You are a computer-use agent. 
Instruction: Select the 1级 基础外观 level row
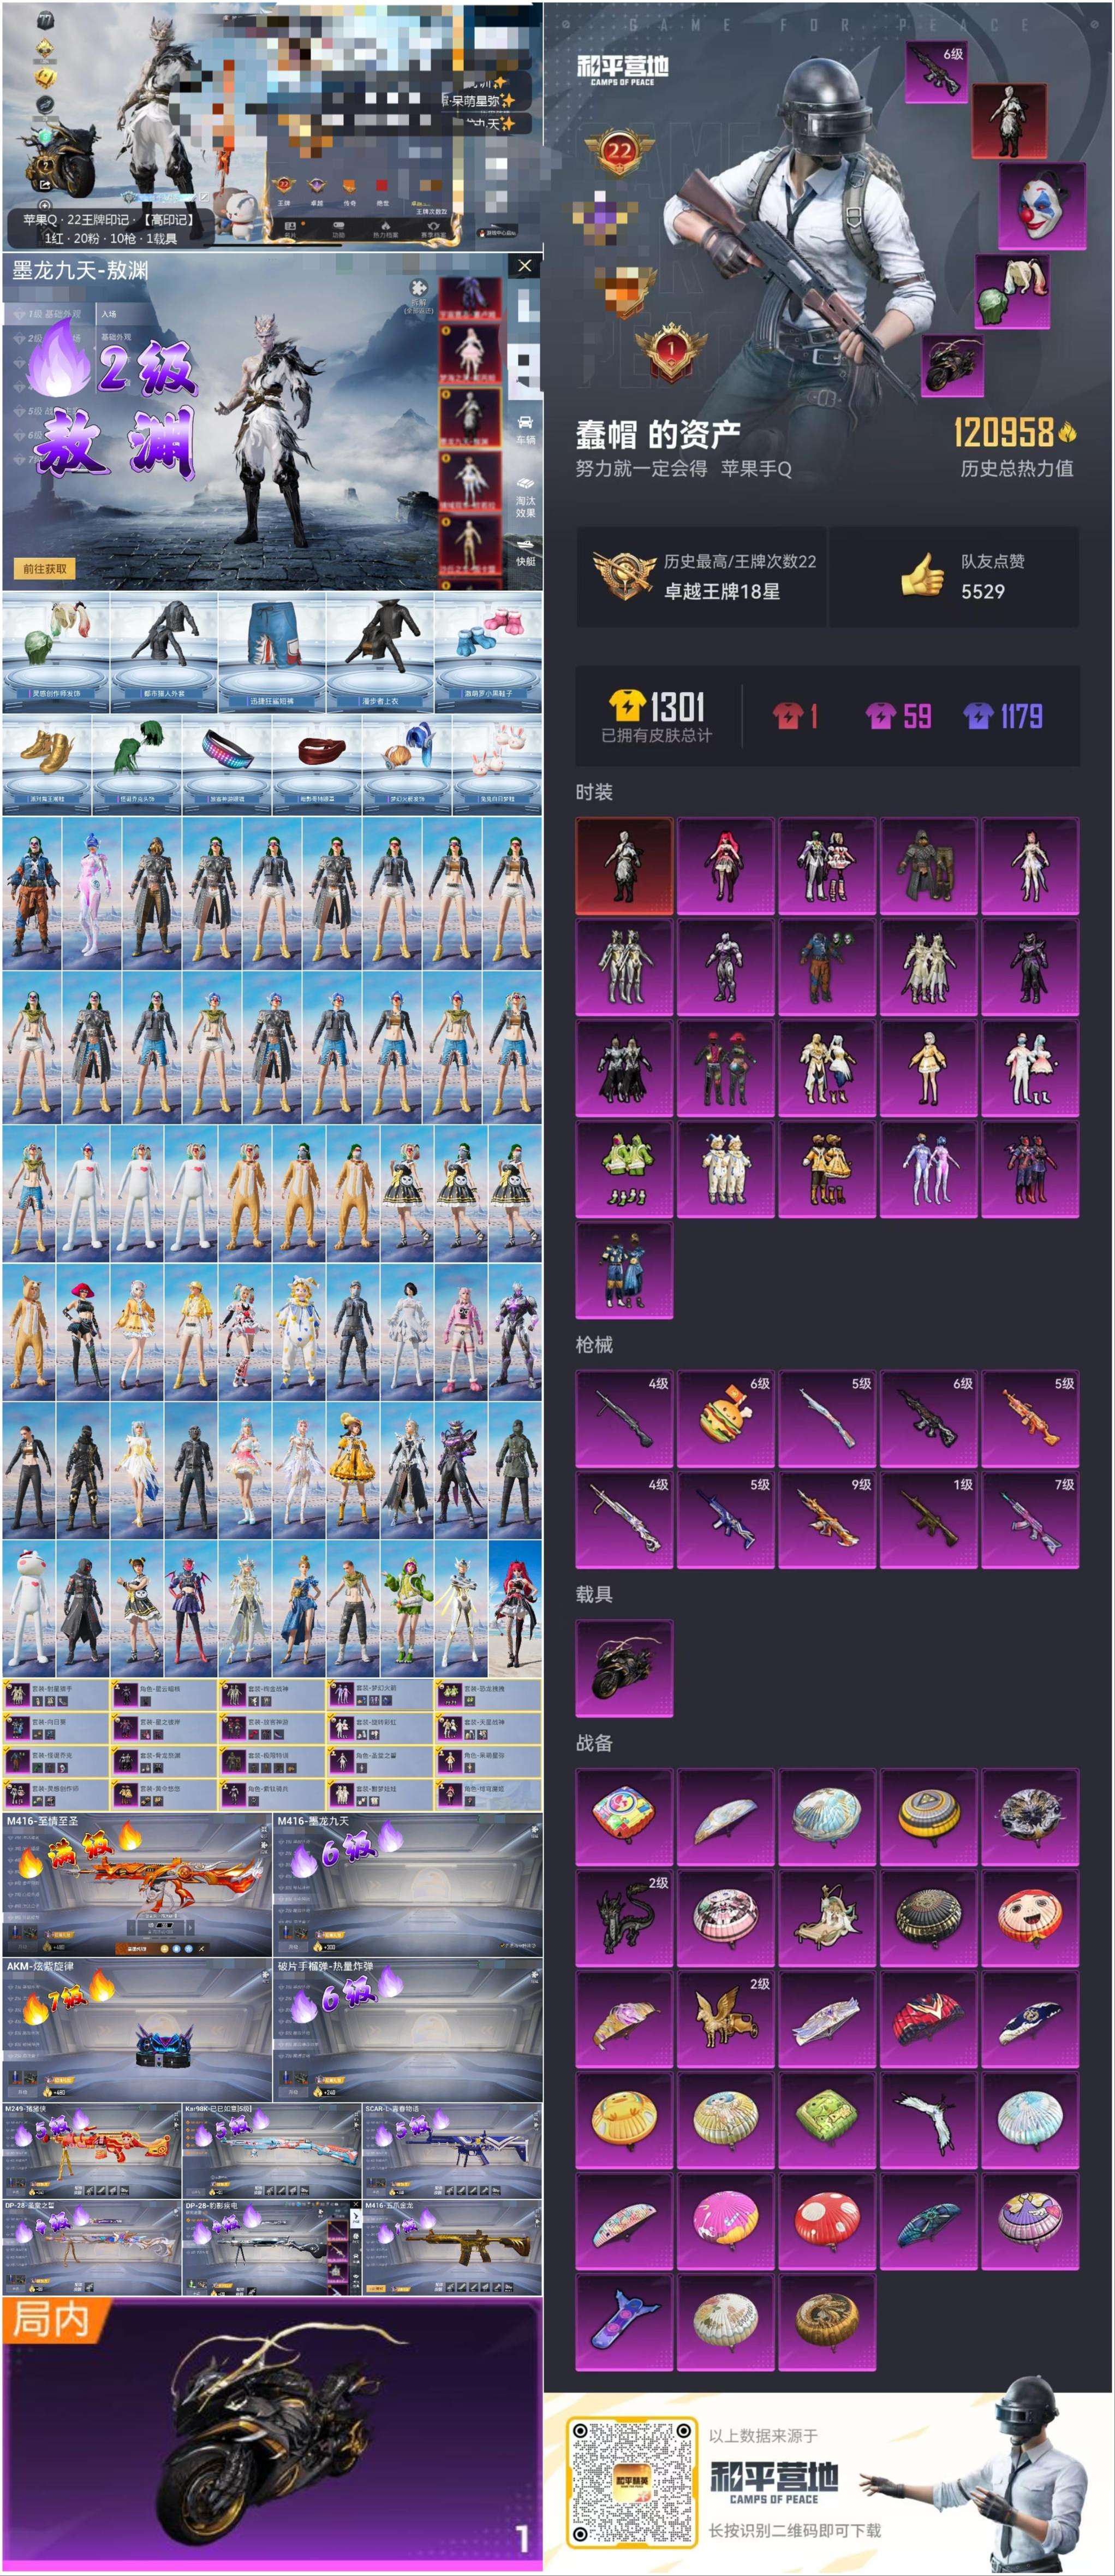[x=48, y=314]
